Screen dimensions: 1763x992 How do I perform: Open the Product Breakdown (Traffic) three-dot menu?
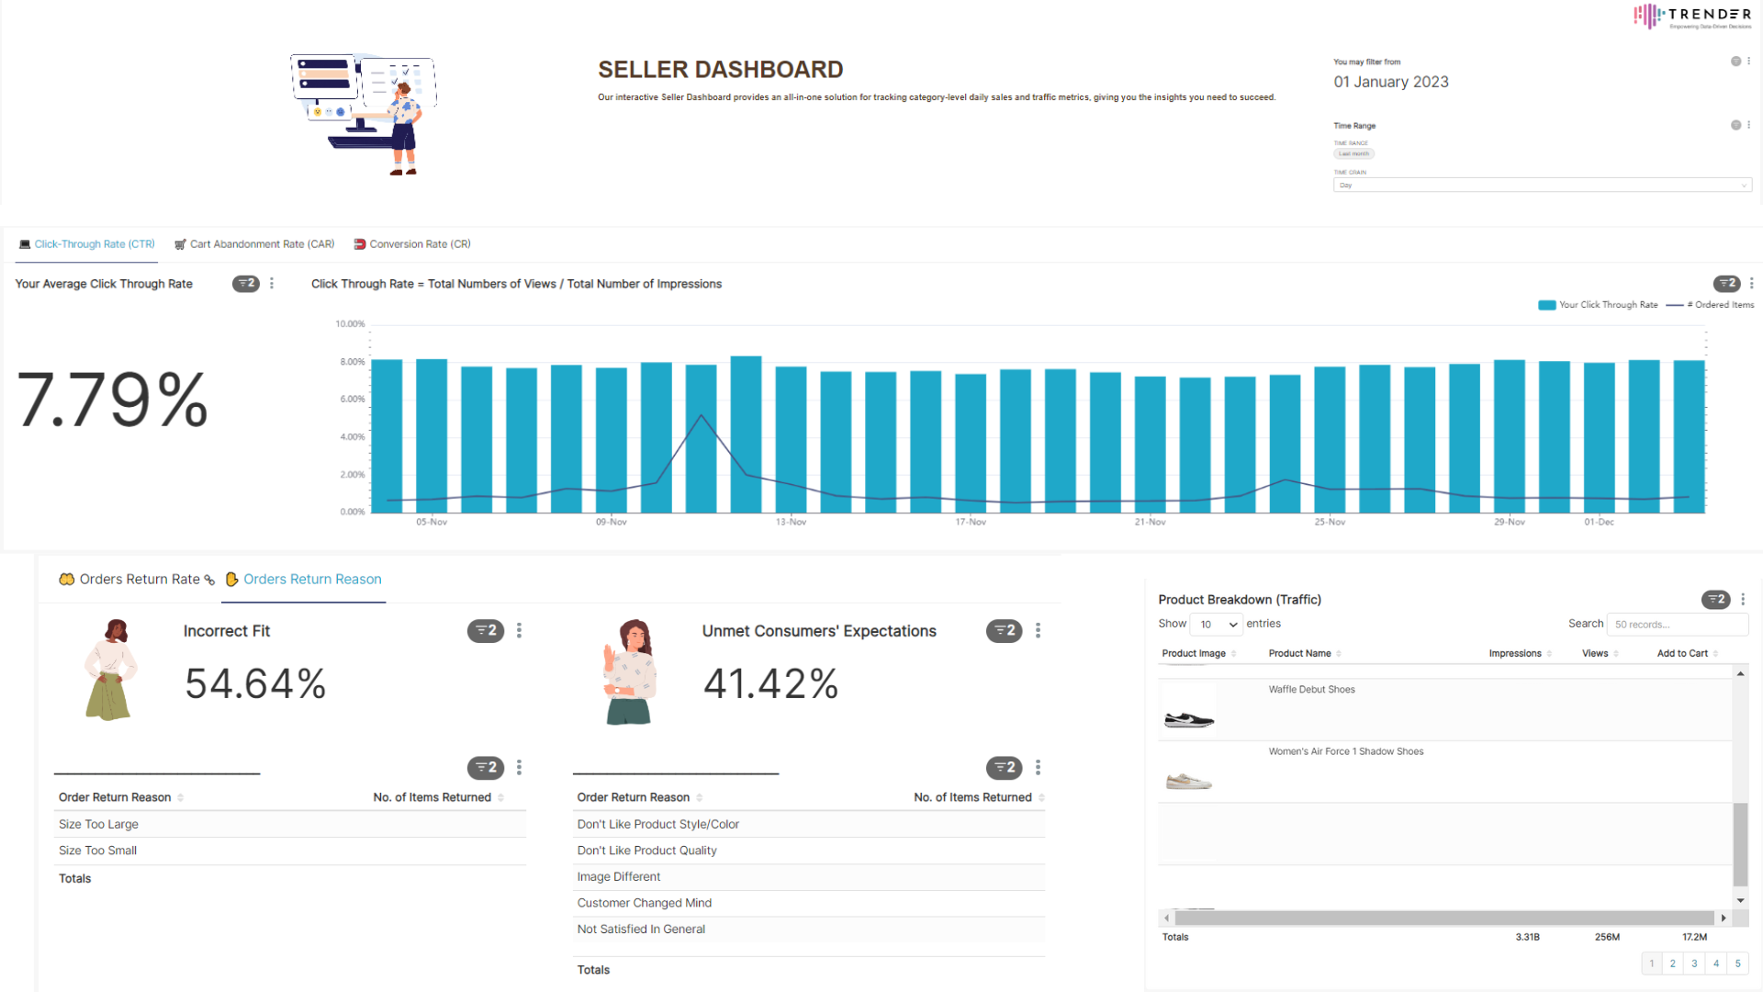point(1743,600)
